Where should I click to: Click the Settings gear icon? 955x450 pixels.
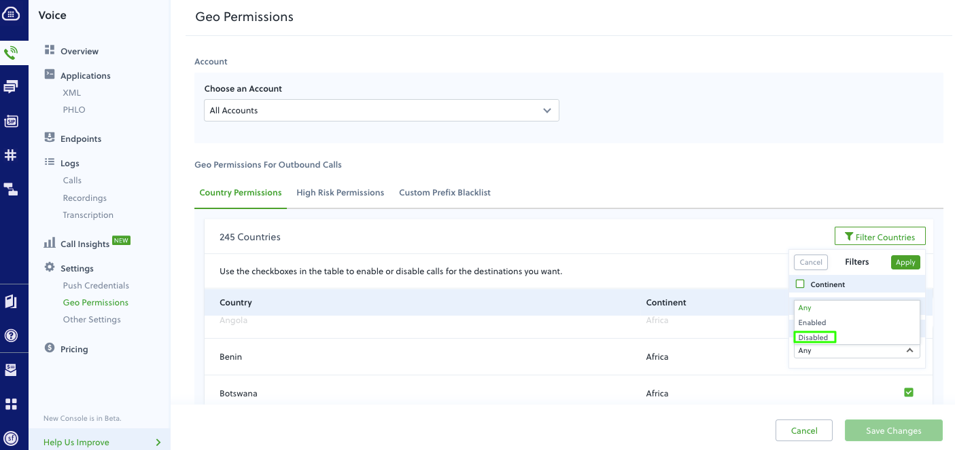(49, 267)
